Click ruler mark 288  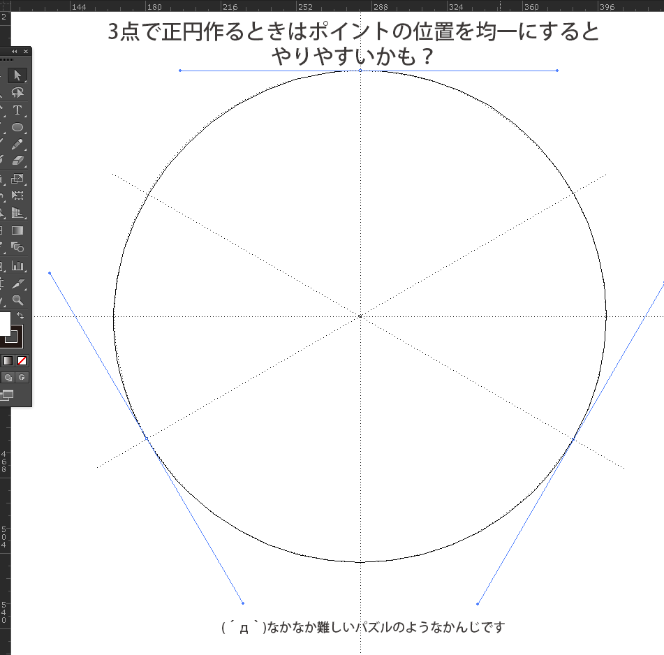pyautogui.click(x=381, y=7)
